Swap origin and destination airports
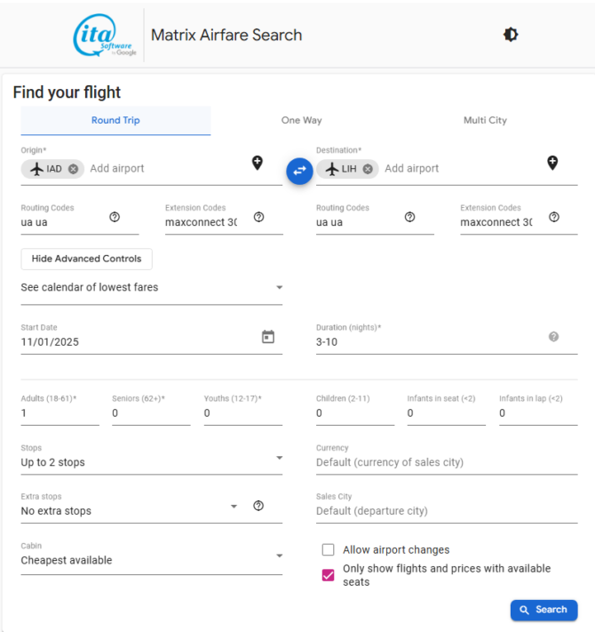Image resolution: width=595 pixels, height=632 pixels. tap(299, 171)
